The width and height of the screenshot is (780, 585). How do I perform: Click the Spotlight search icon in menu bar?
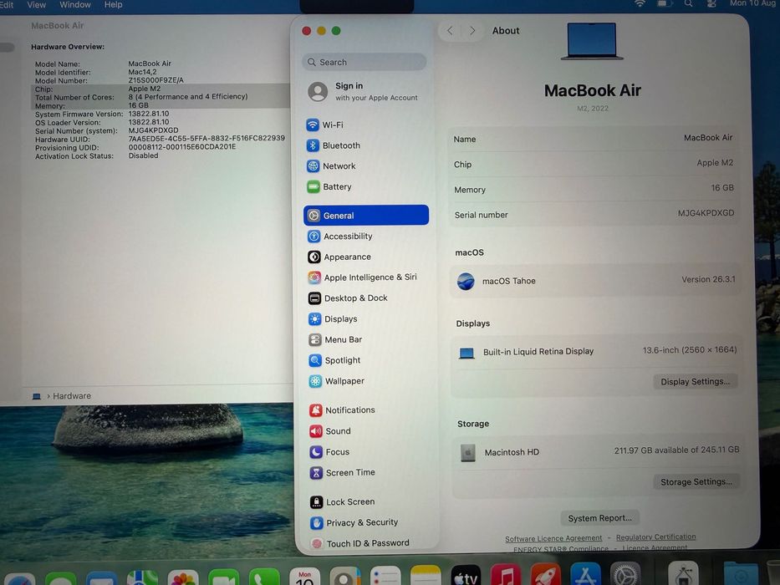(x=688, y=3)
